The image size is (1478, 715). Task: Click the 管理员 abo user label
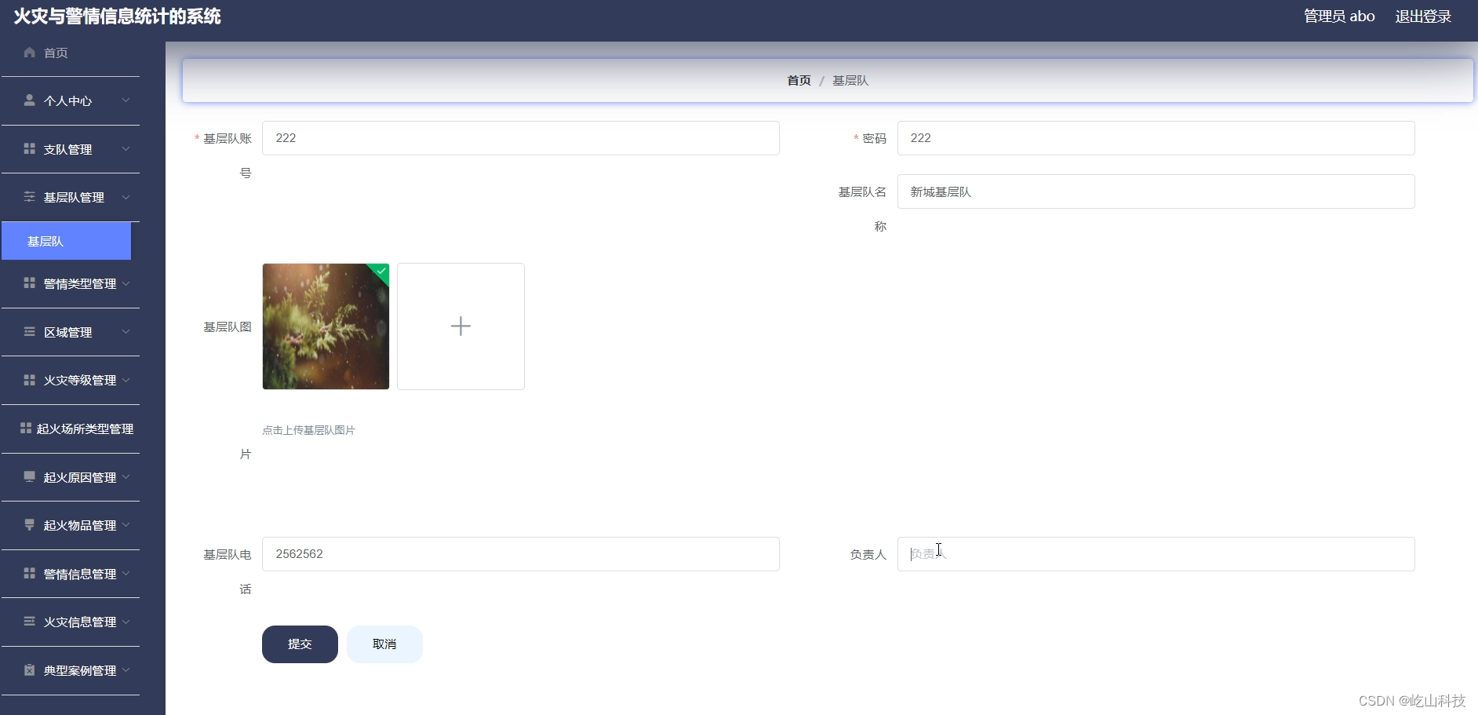click(1339, 16)
